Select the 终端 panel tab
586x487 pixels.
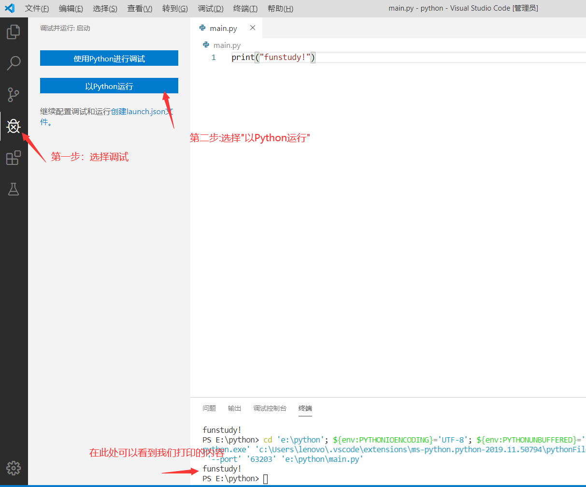coord(305,408)
